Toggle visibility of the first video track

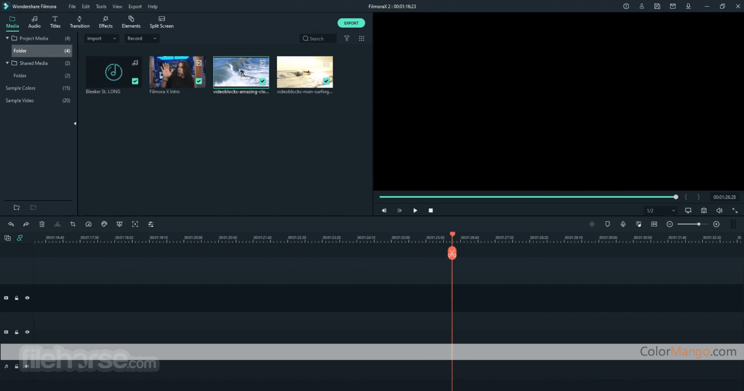pyautogui.click(x=27, y=298)
